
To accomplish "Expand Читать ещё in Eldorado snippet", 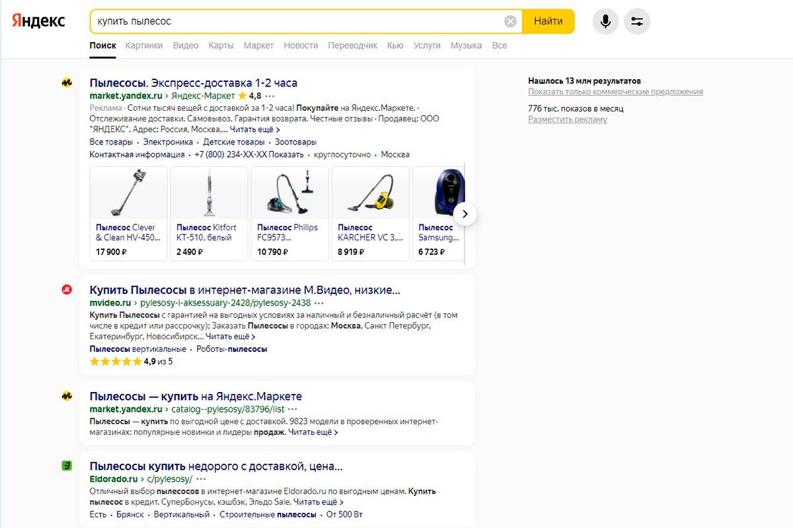I will (x=318, y=502).
